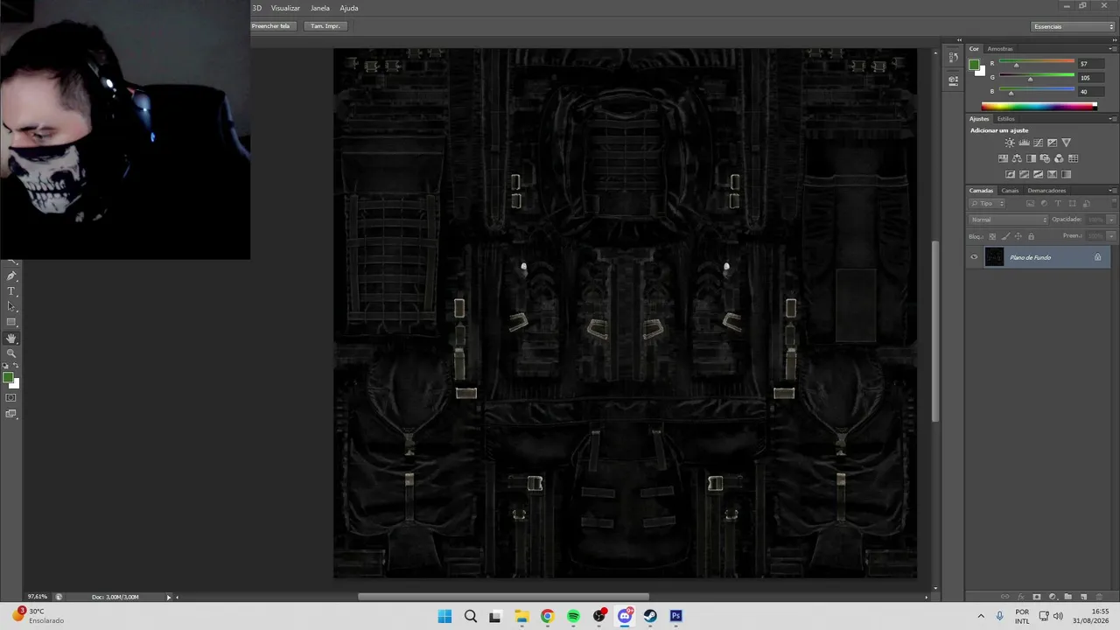Image resolution: width=1120 pixels, height=630 pixels.
Task: Click the RGB color spectrum bar
Action: point(1039,107)
